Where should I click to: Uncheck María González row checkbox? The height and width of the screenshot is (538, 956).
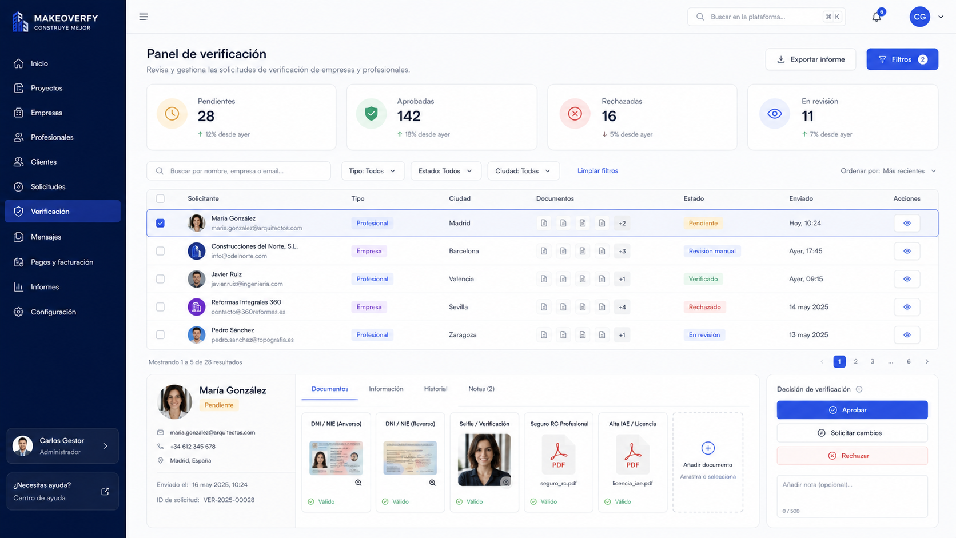click(x=160, y=223)
